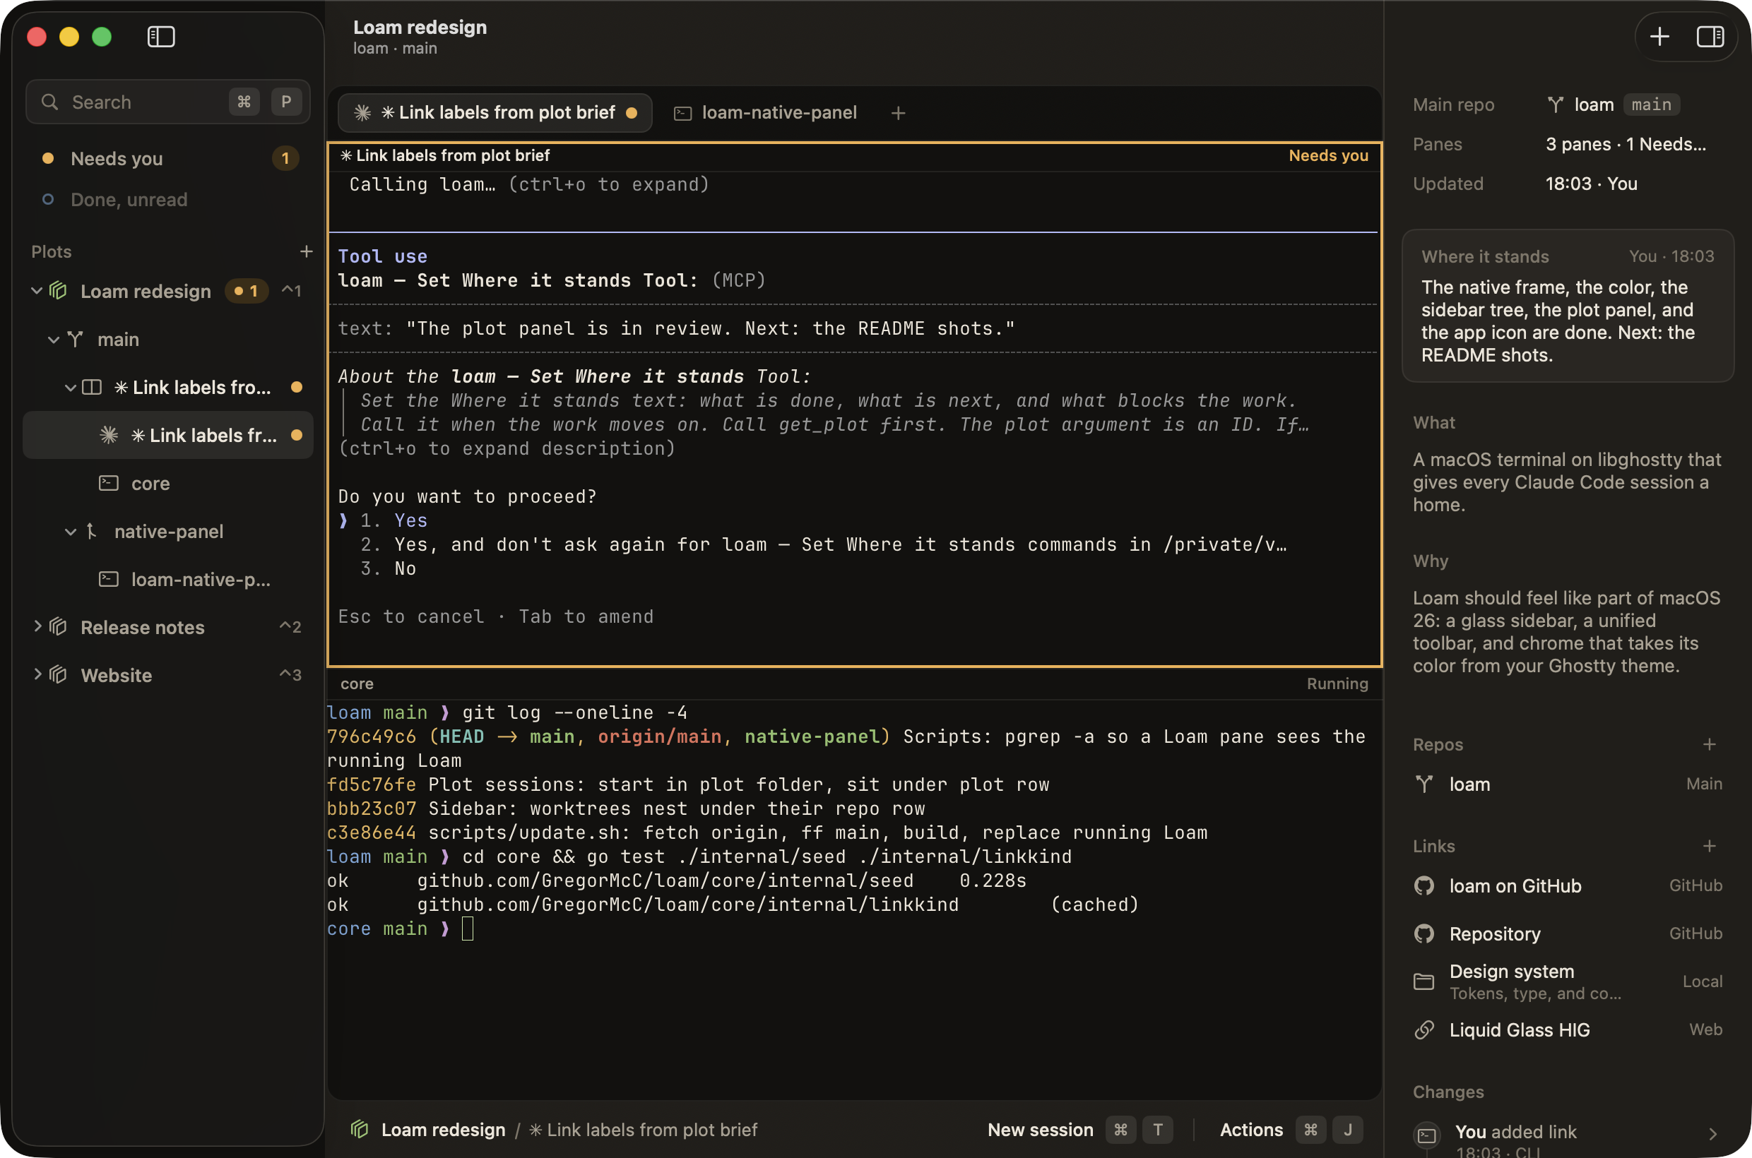Collapse the main branch row
Image resolution: width=1752 pixels, height=1158 pixels.
pos(53,339)
